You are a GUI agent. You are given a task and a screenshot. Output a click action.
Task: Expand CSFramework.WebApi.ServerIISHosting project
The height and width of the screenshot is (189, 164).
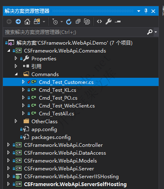pyautogui.click(x=8, y=176)
